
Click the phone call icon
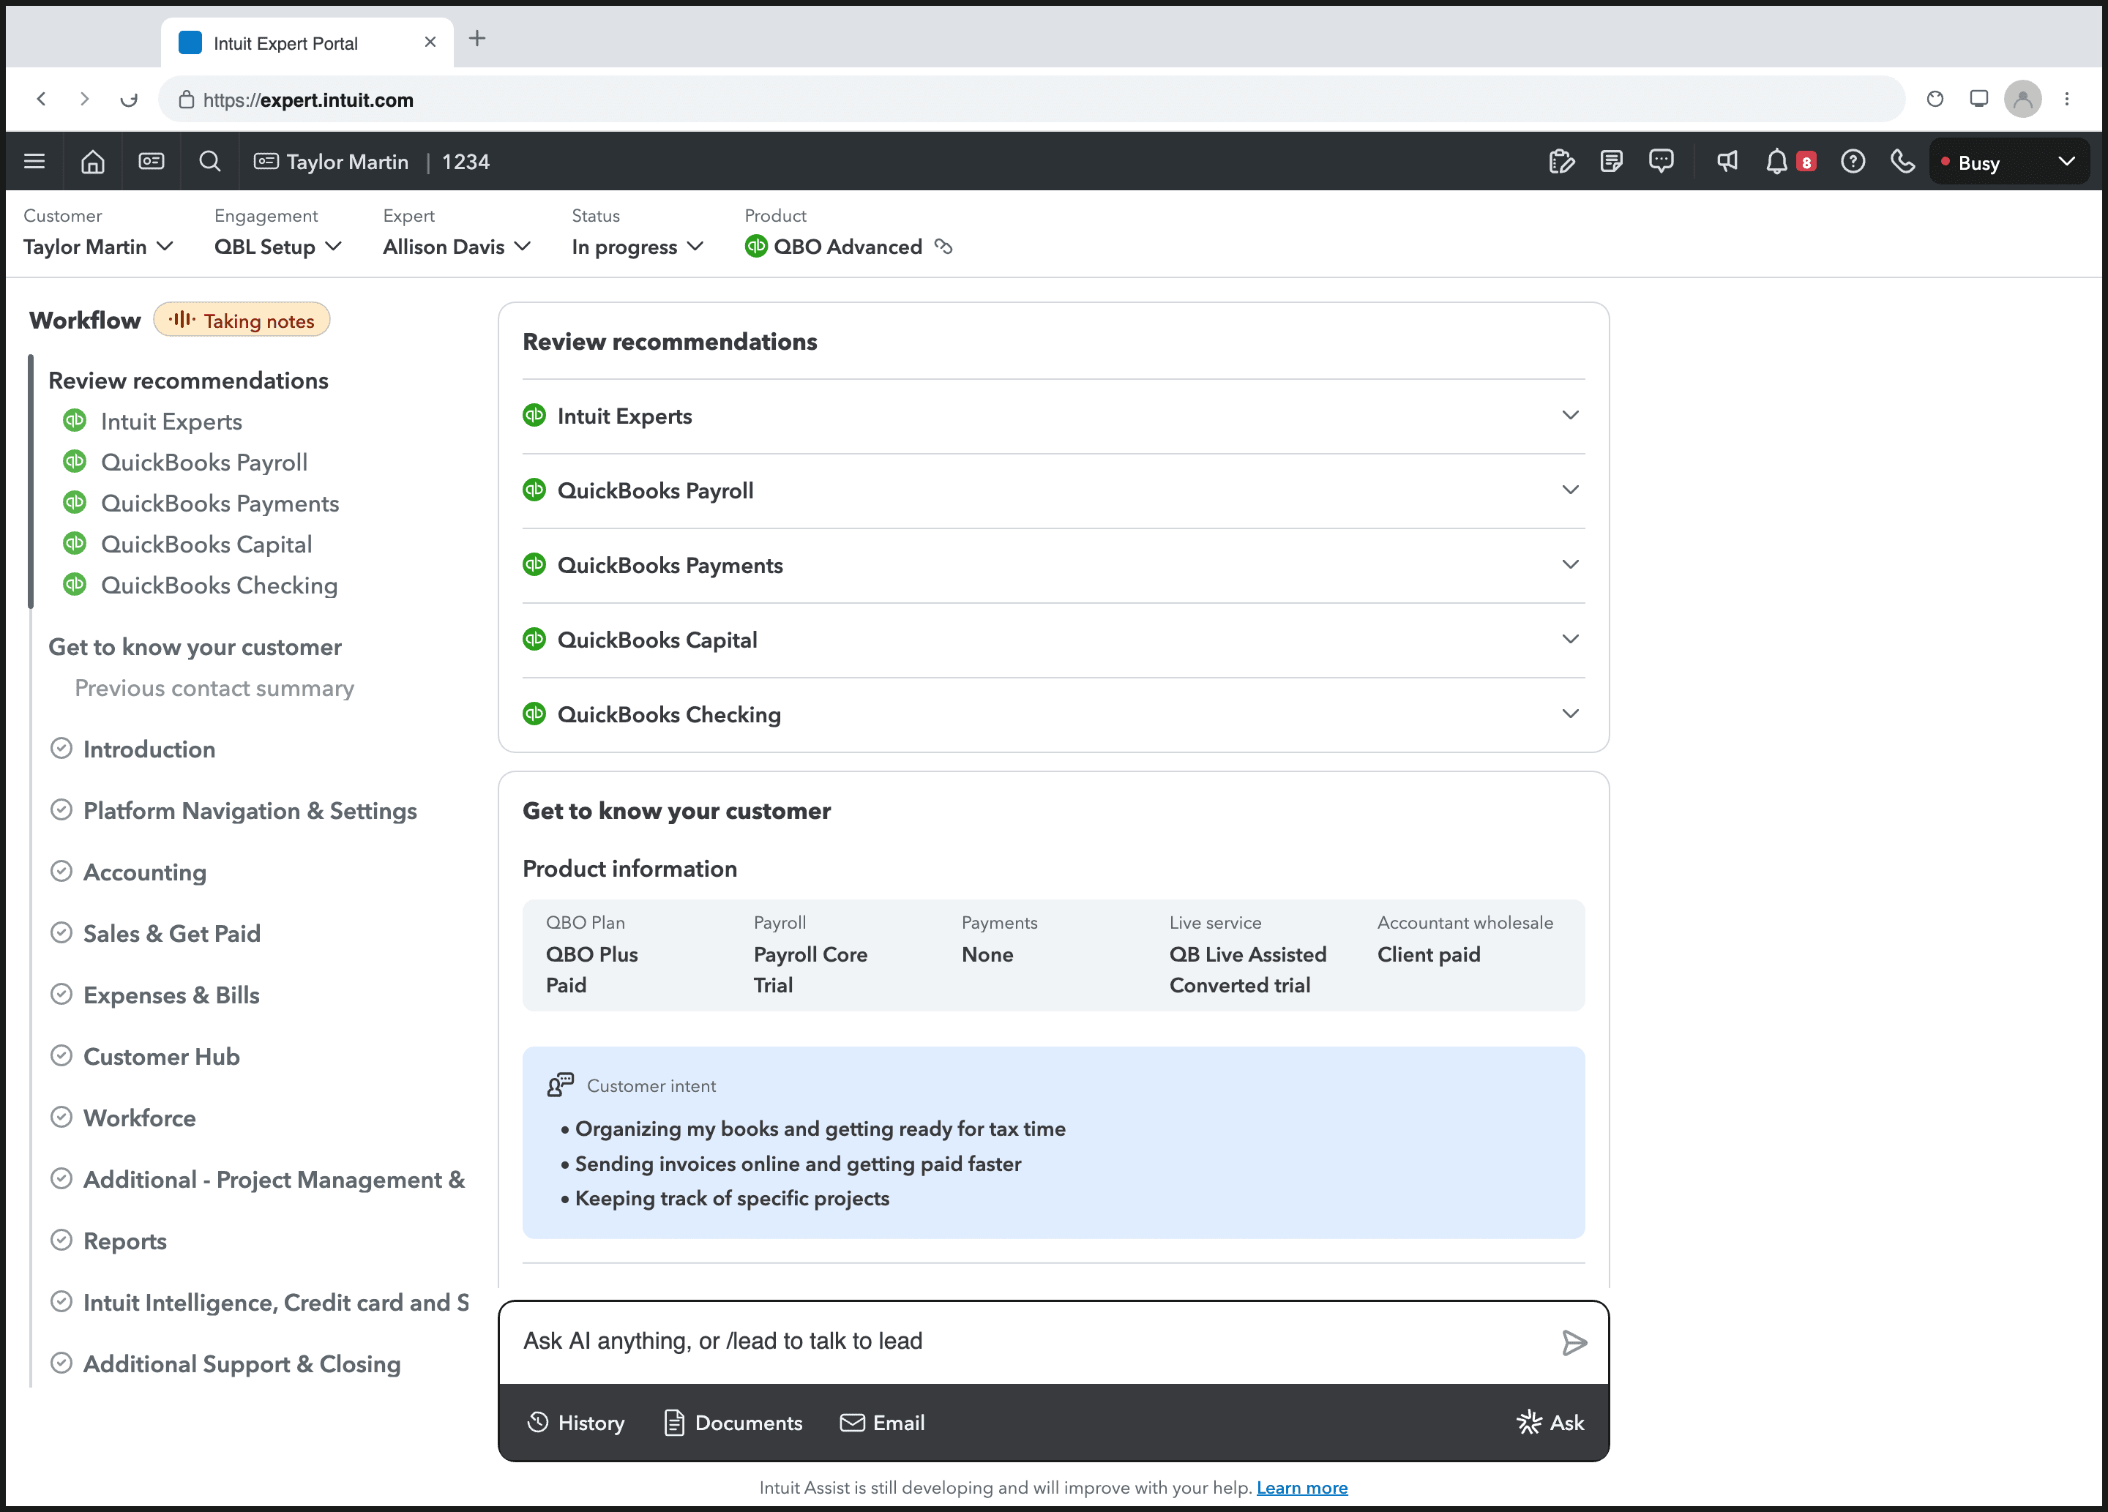point(1902,162)
